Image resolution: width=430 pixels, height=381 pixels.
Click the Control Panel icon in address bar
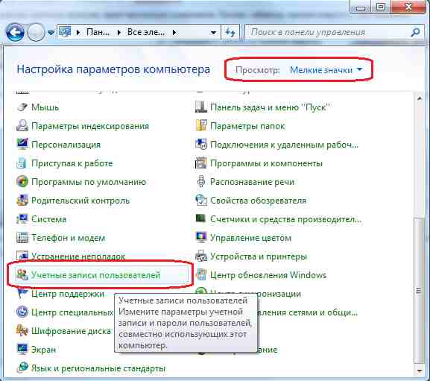(x=65, y=32)
